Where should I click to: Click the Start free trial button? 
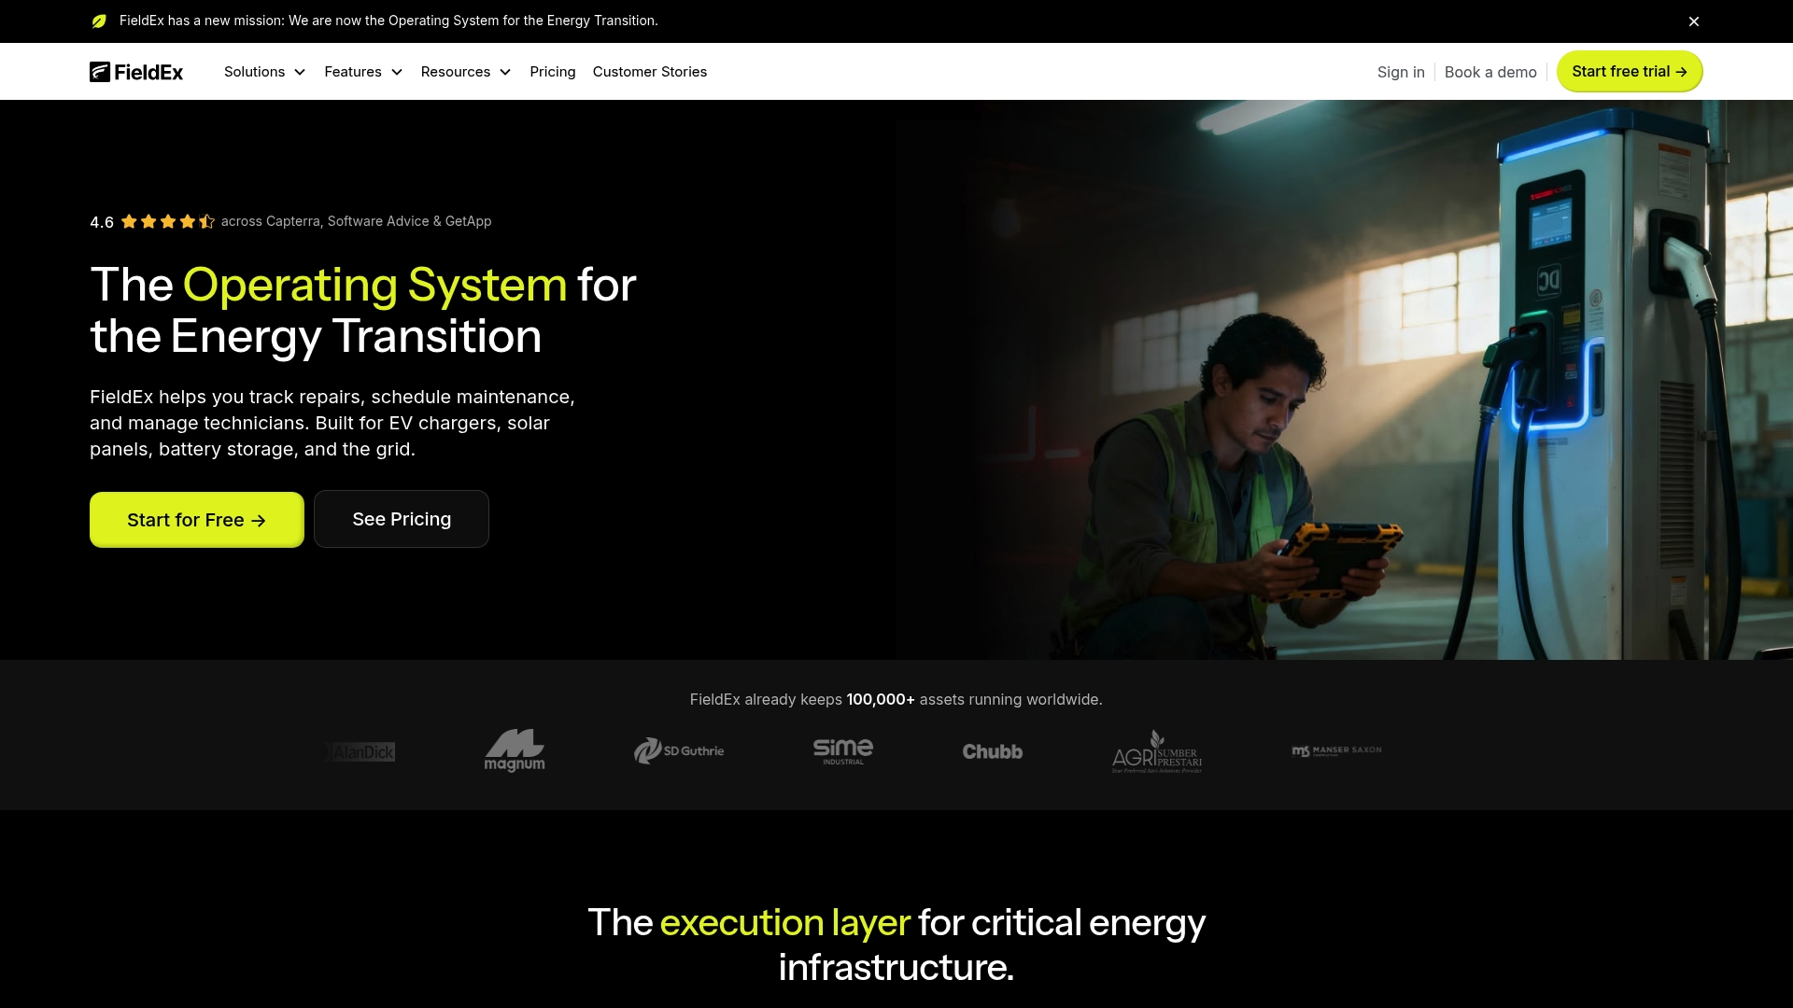(x=1629, y=71)
